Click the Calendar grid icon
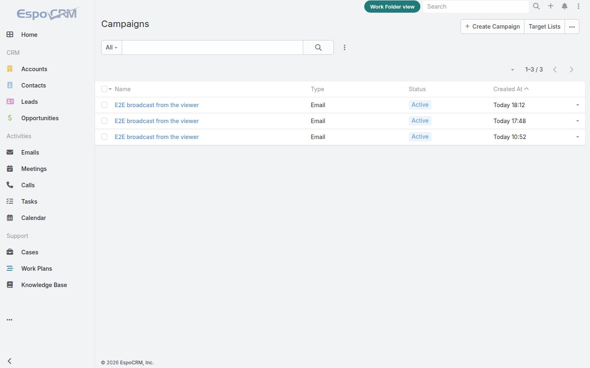The image size is (590, 368). click(x=10, y=218)
